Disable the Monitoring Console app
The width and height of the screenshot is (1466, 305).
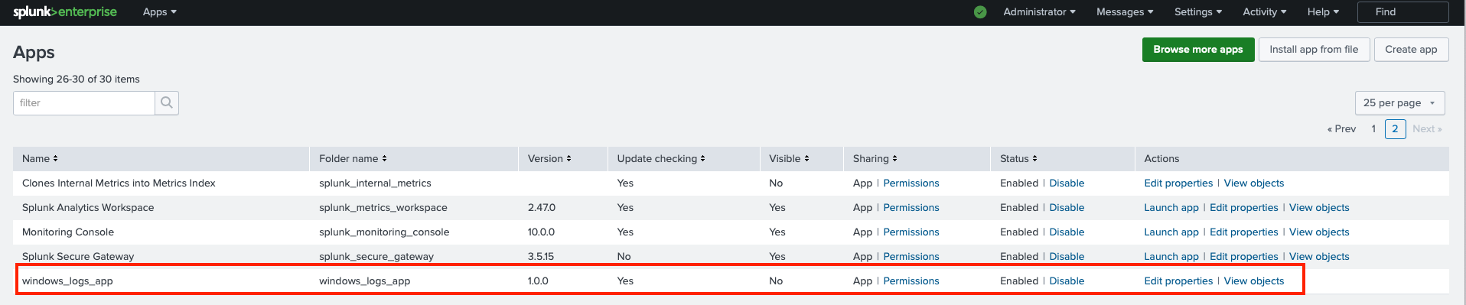pos(1067,232)
